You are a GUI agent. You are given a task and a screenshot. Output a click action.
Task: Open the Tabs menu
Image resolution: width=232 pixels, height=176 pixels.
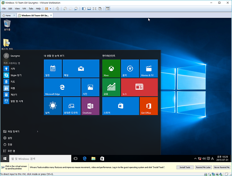click(31, 9)
